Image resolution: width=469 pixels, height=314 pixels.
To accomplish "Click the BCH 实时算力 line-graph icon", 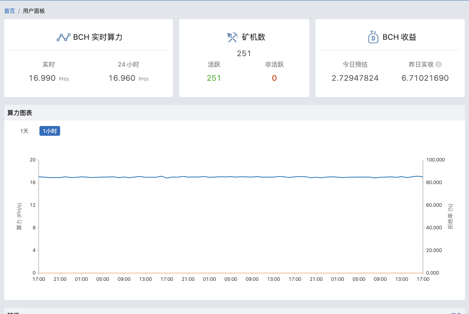I will click(x=63, y=37).
